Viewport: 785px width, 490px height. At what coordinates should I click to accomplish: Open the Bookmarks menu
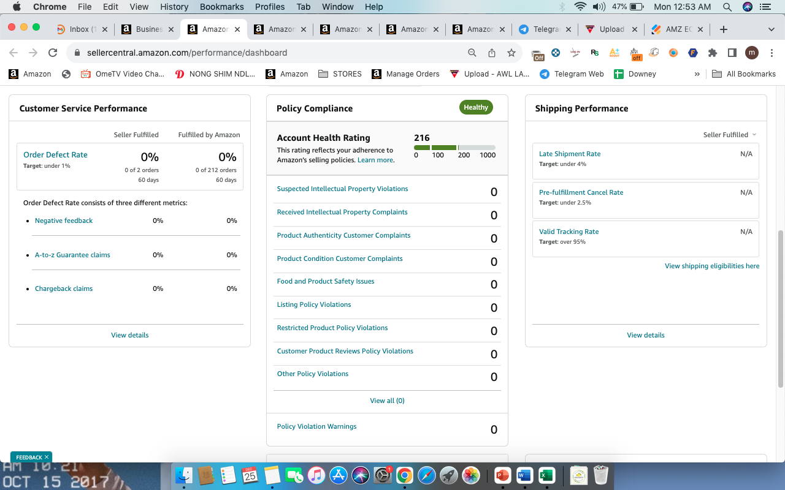(x=222, y=7)
